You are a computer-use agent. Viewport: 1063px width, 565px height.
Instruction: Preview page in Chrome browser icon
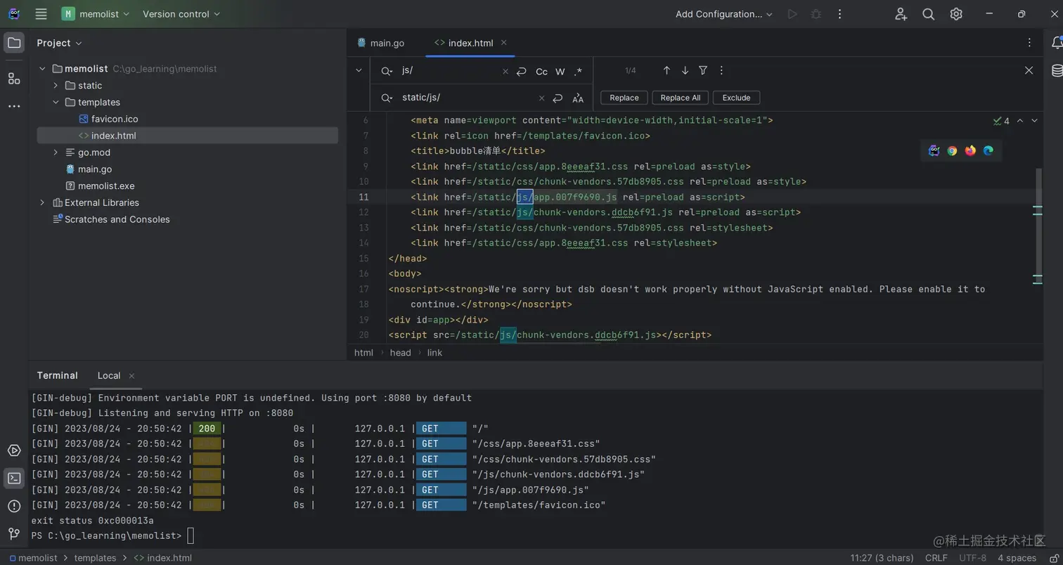coord(952,150)
